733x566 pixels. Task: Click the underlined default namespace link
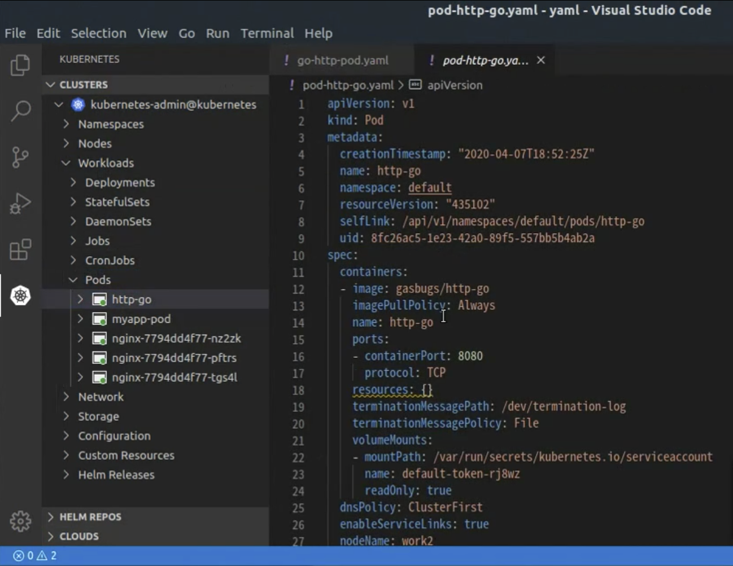click(x=430, y=188)
